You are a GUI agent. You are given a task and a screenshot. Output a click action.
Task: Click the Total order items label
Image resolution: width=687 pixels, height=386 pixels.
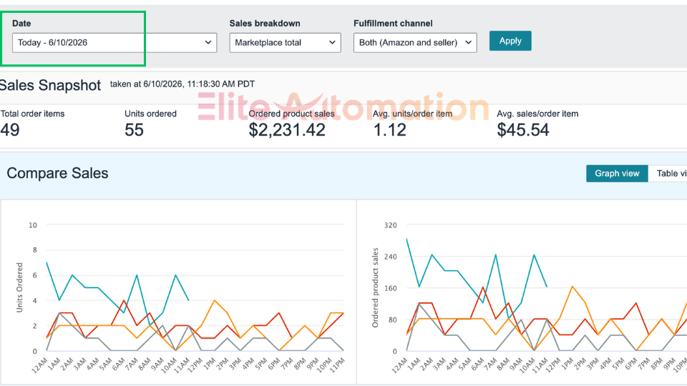tap(32, 114)
